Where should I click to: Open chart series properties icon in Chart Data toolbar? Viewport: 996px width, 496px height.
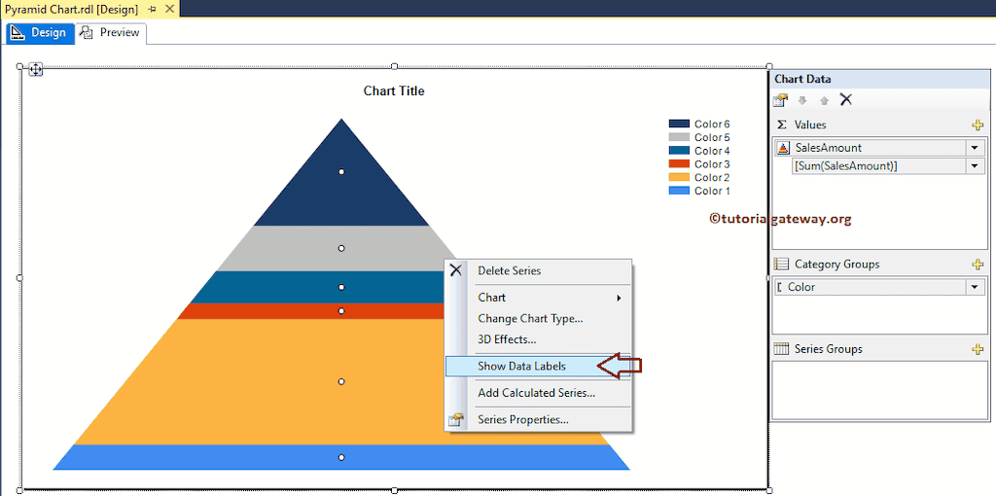[780, 100]
